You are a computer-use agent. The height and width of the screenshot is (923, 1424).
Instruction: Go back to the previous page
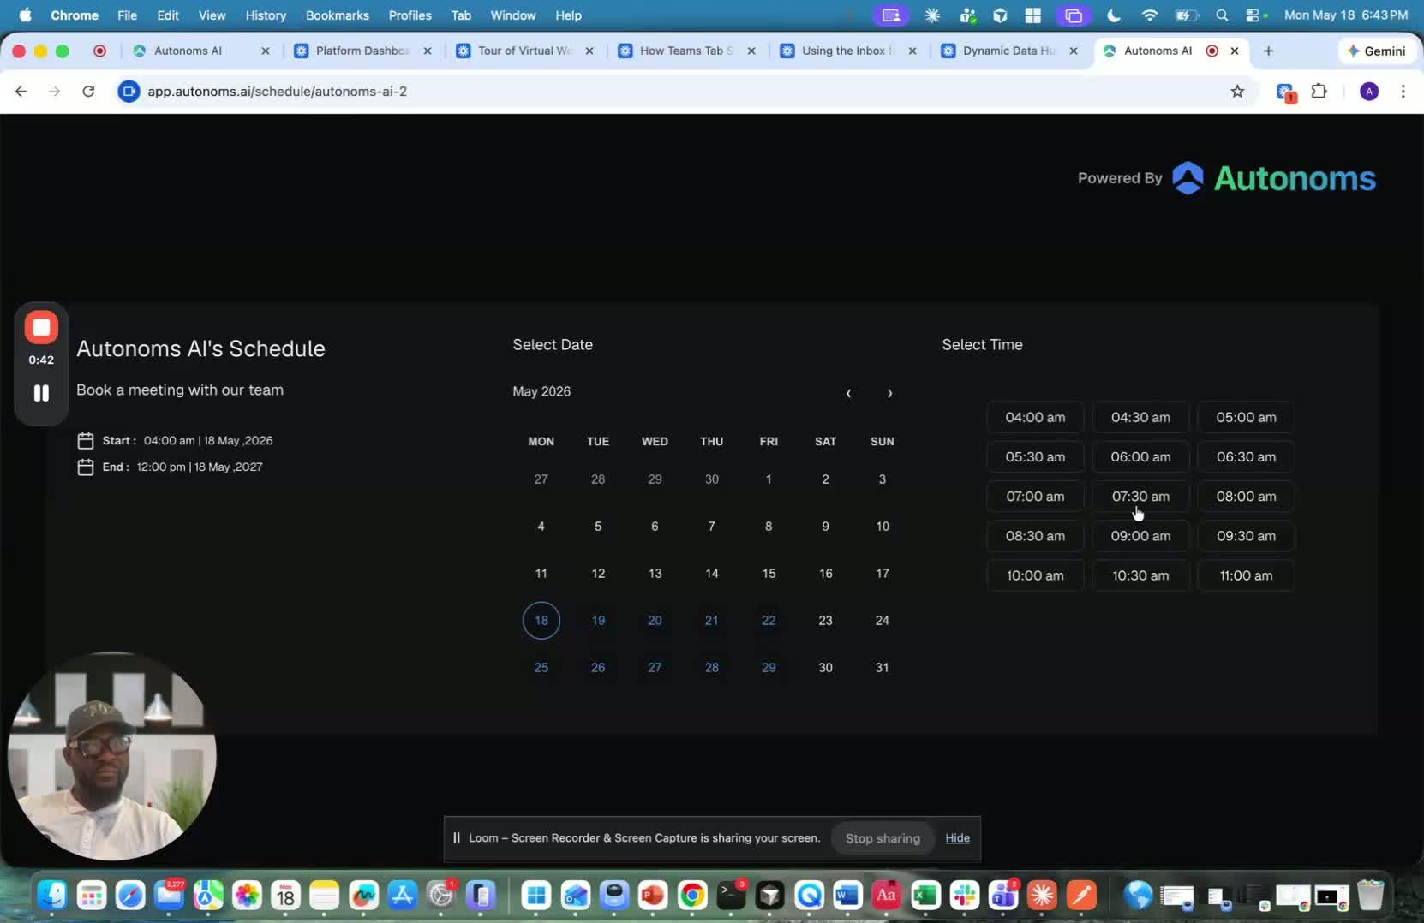pos(21,91)
